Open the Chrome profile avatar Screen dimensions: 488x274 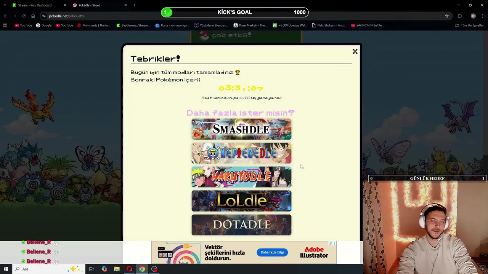tap(473, 16)
